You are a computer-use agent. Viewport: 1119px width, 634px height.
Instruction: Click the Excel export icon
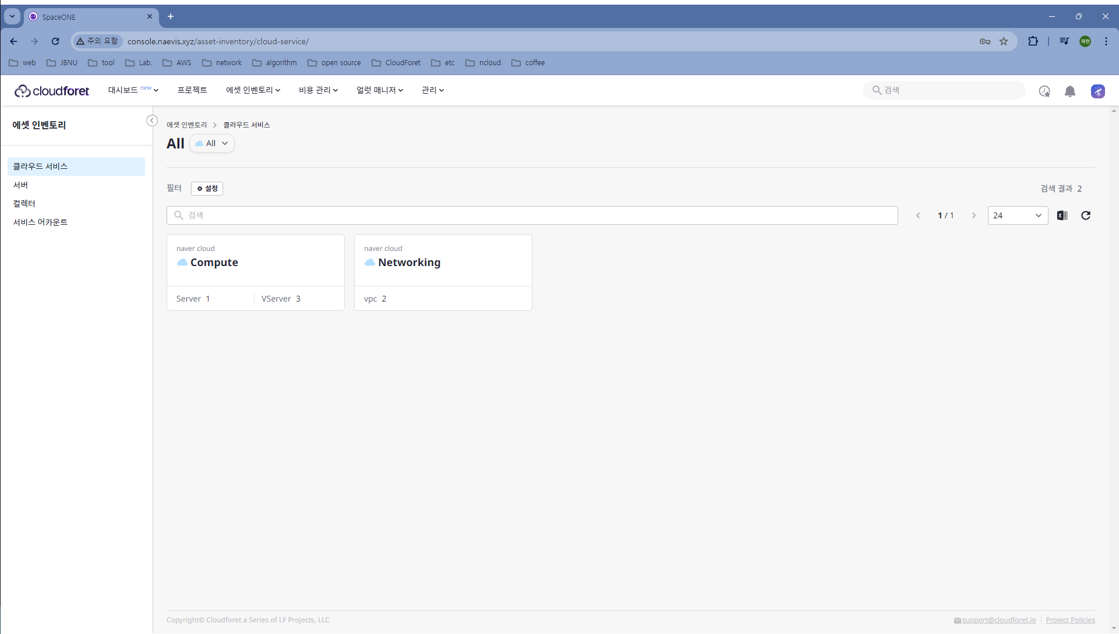[x=1062, y=215]
